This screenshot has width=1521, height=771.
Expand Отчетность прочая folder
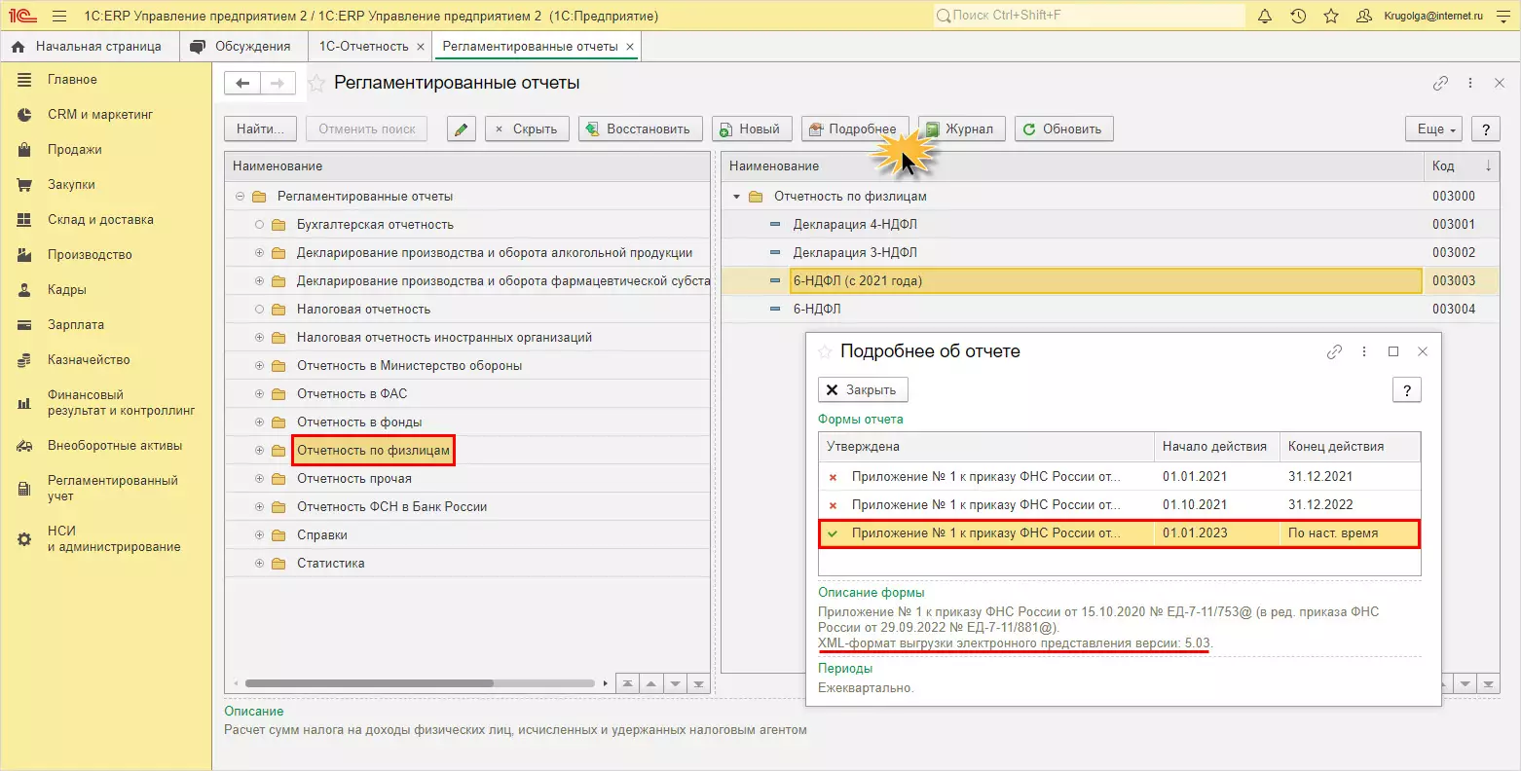(x=260, y=479)
